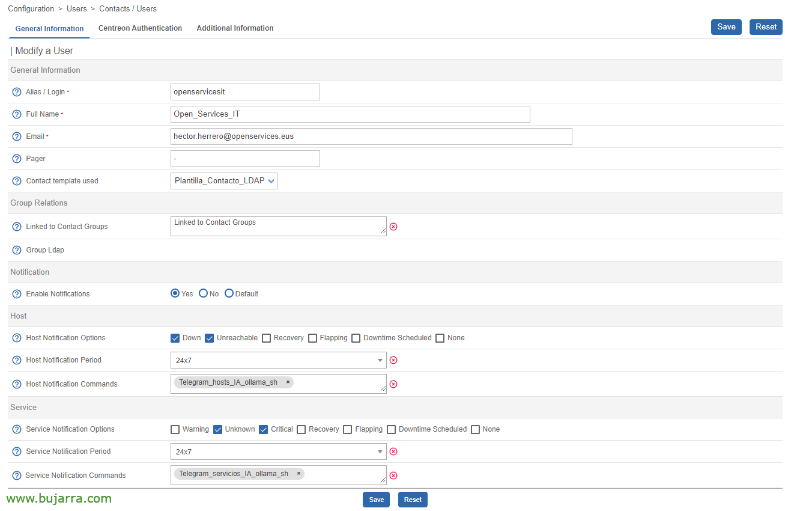Switch to Additional Information tab
The image size is (785, 511).
pos(235,28)
